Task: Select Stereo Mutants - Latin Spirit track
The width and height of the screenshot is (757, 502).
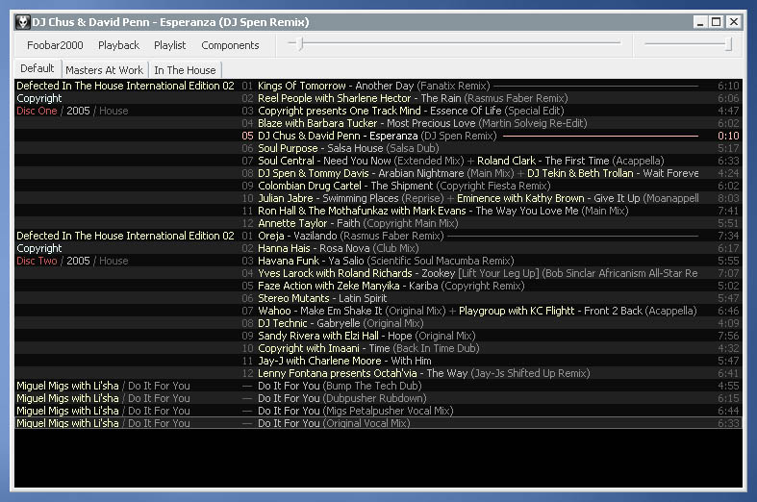Action: point(323,298)
